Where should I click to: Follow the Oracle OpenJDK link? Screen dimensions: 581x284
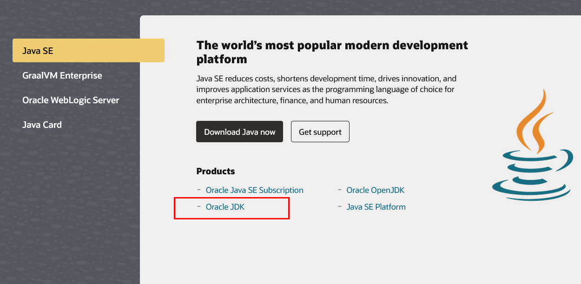coord(376,190)
